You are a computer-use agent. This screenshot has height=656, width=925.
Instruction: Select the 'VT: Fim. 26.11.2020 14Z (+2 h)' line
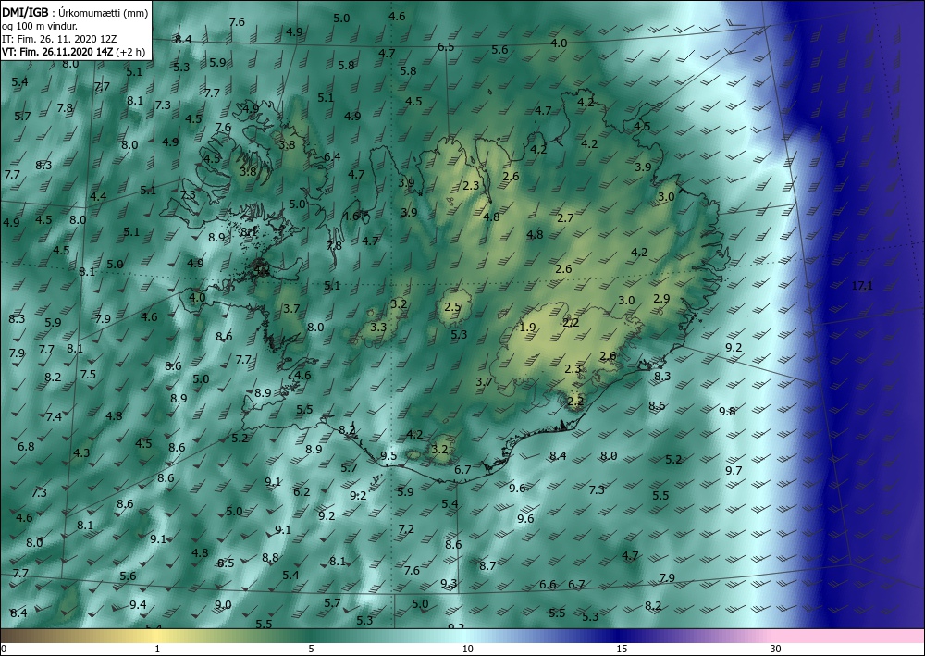(73, 52)
